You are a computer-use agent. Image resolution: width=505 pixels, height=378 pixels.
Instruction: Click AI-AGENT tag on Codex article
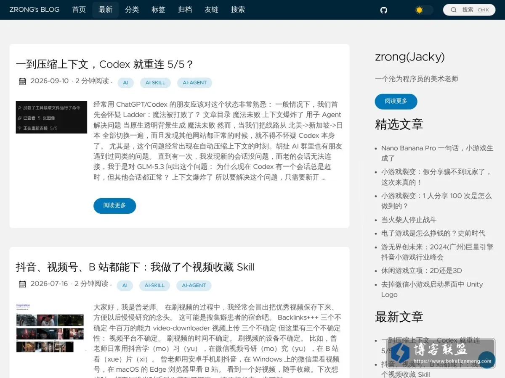(x=194, y=83)
